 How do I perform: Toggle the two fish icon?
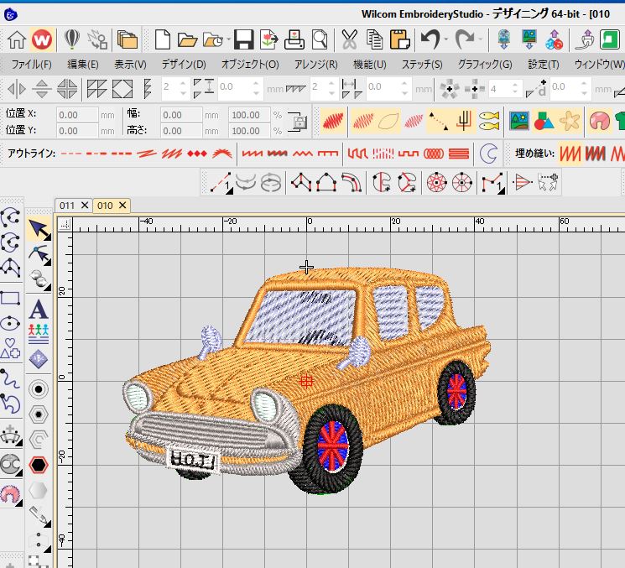click(489, 121)
